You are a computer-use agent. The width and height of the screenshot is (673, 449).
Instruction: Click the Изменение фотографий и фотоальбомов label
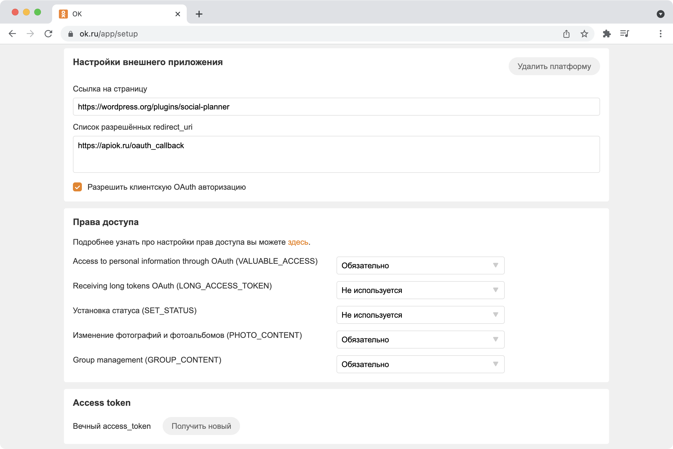(187, 335)
